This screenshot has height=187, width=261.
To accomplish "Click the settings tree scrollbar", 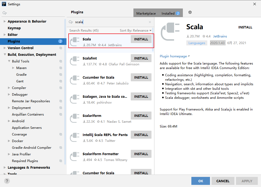I will tap(65, 92).
